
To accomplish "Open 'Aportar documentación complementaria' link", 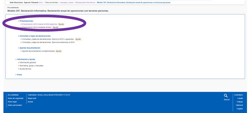I will point(38,51).
